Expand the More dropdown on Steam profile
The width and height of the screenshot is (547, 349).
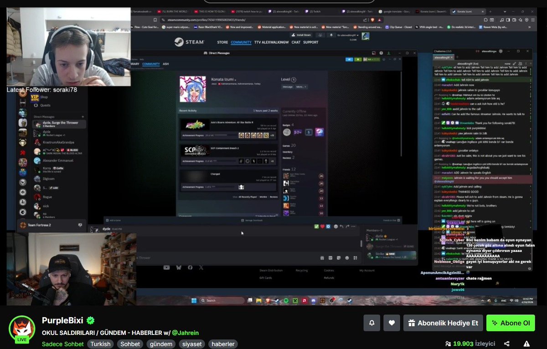click(x=301, y=86)
